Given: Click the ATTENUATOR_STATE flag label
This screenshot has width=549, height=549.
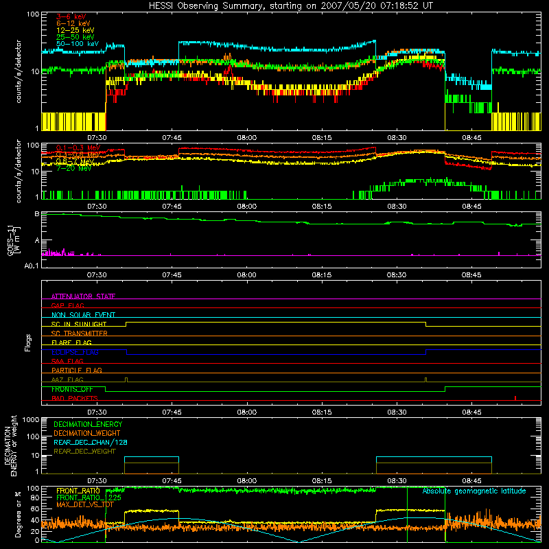Looking at the screenshot, I should tap(83, 296).
